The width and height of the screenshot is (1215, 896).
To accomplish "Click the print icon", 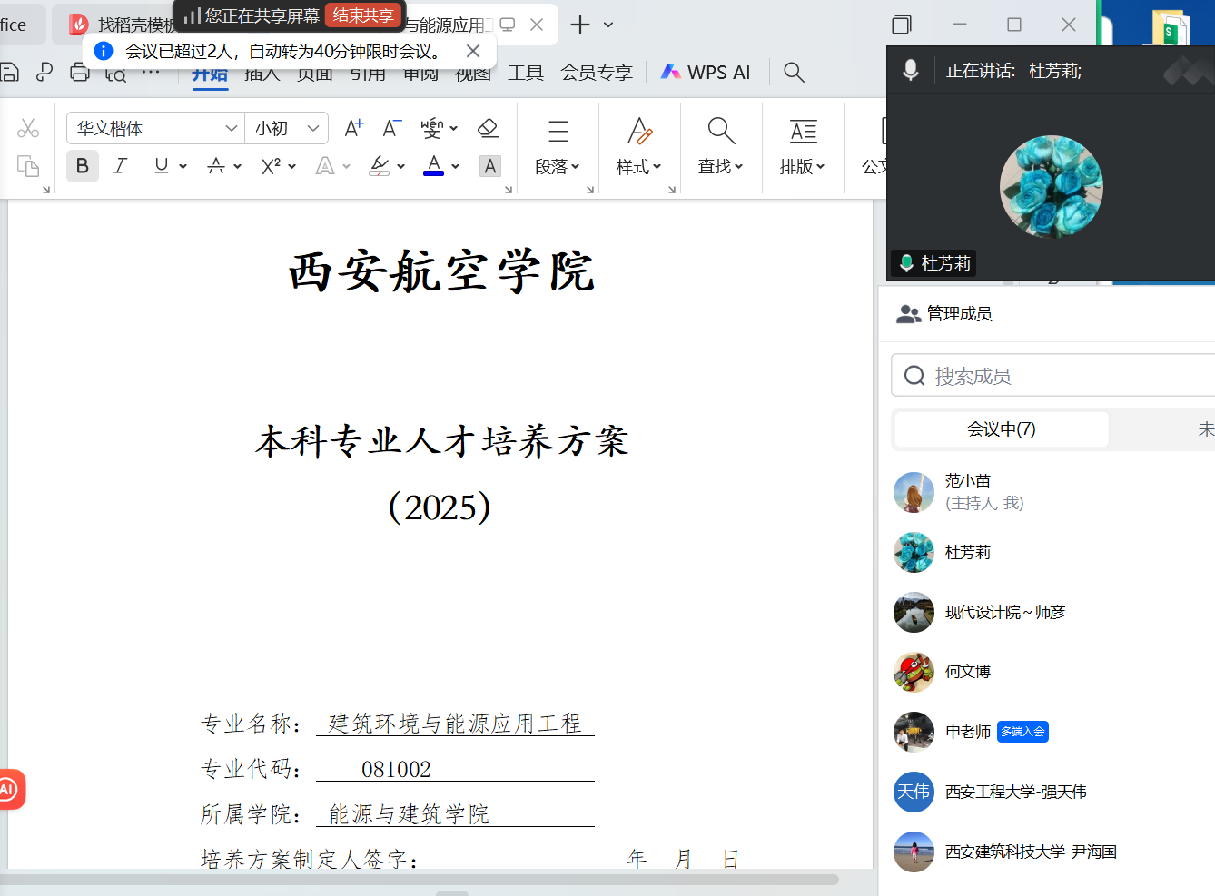I will 80,73.
